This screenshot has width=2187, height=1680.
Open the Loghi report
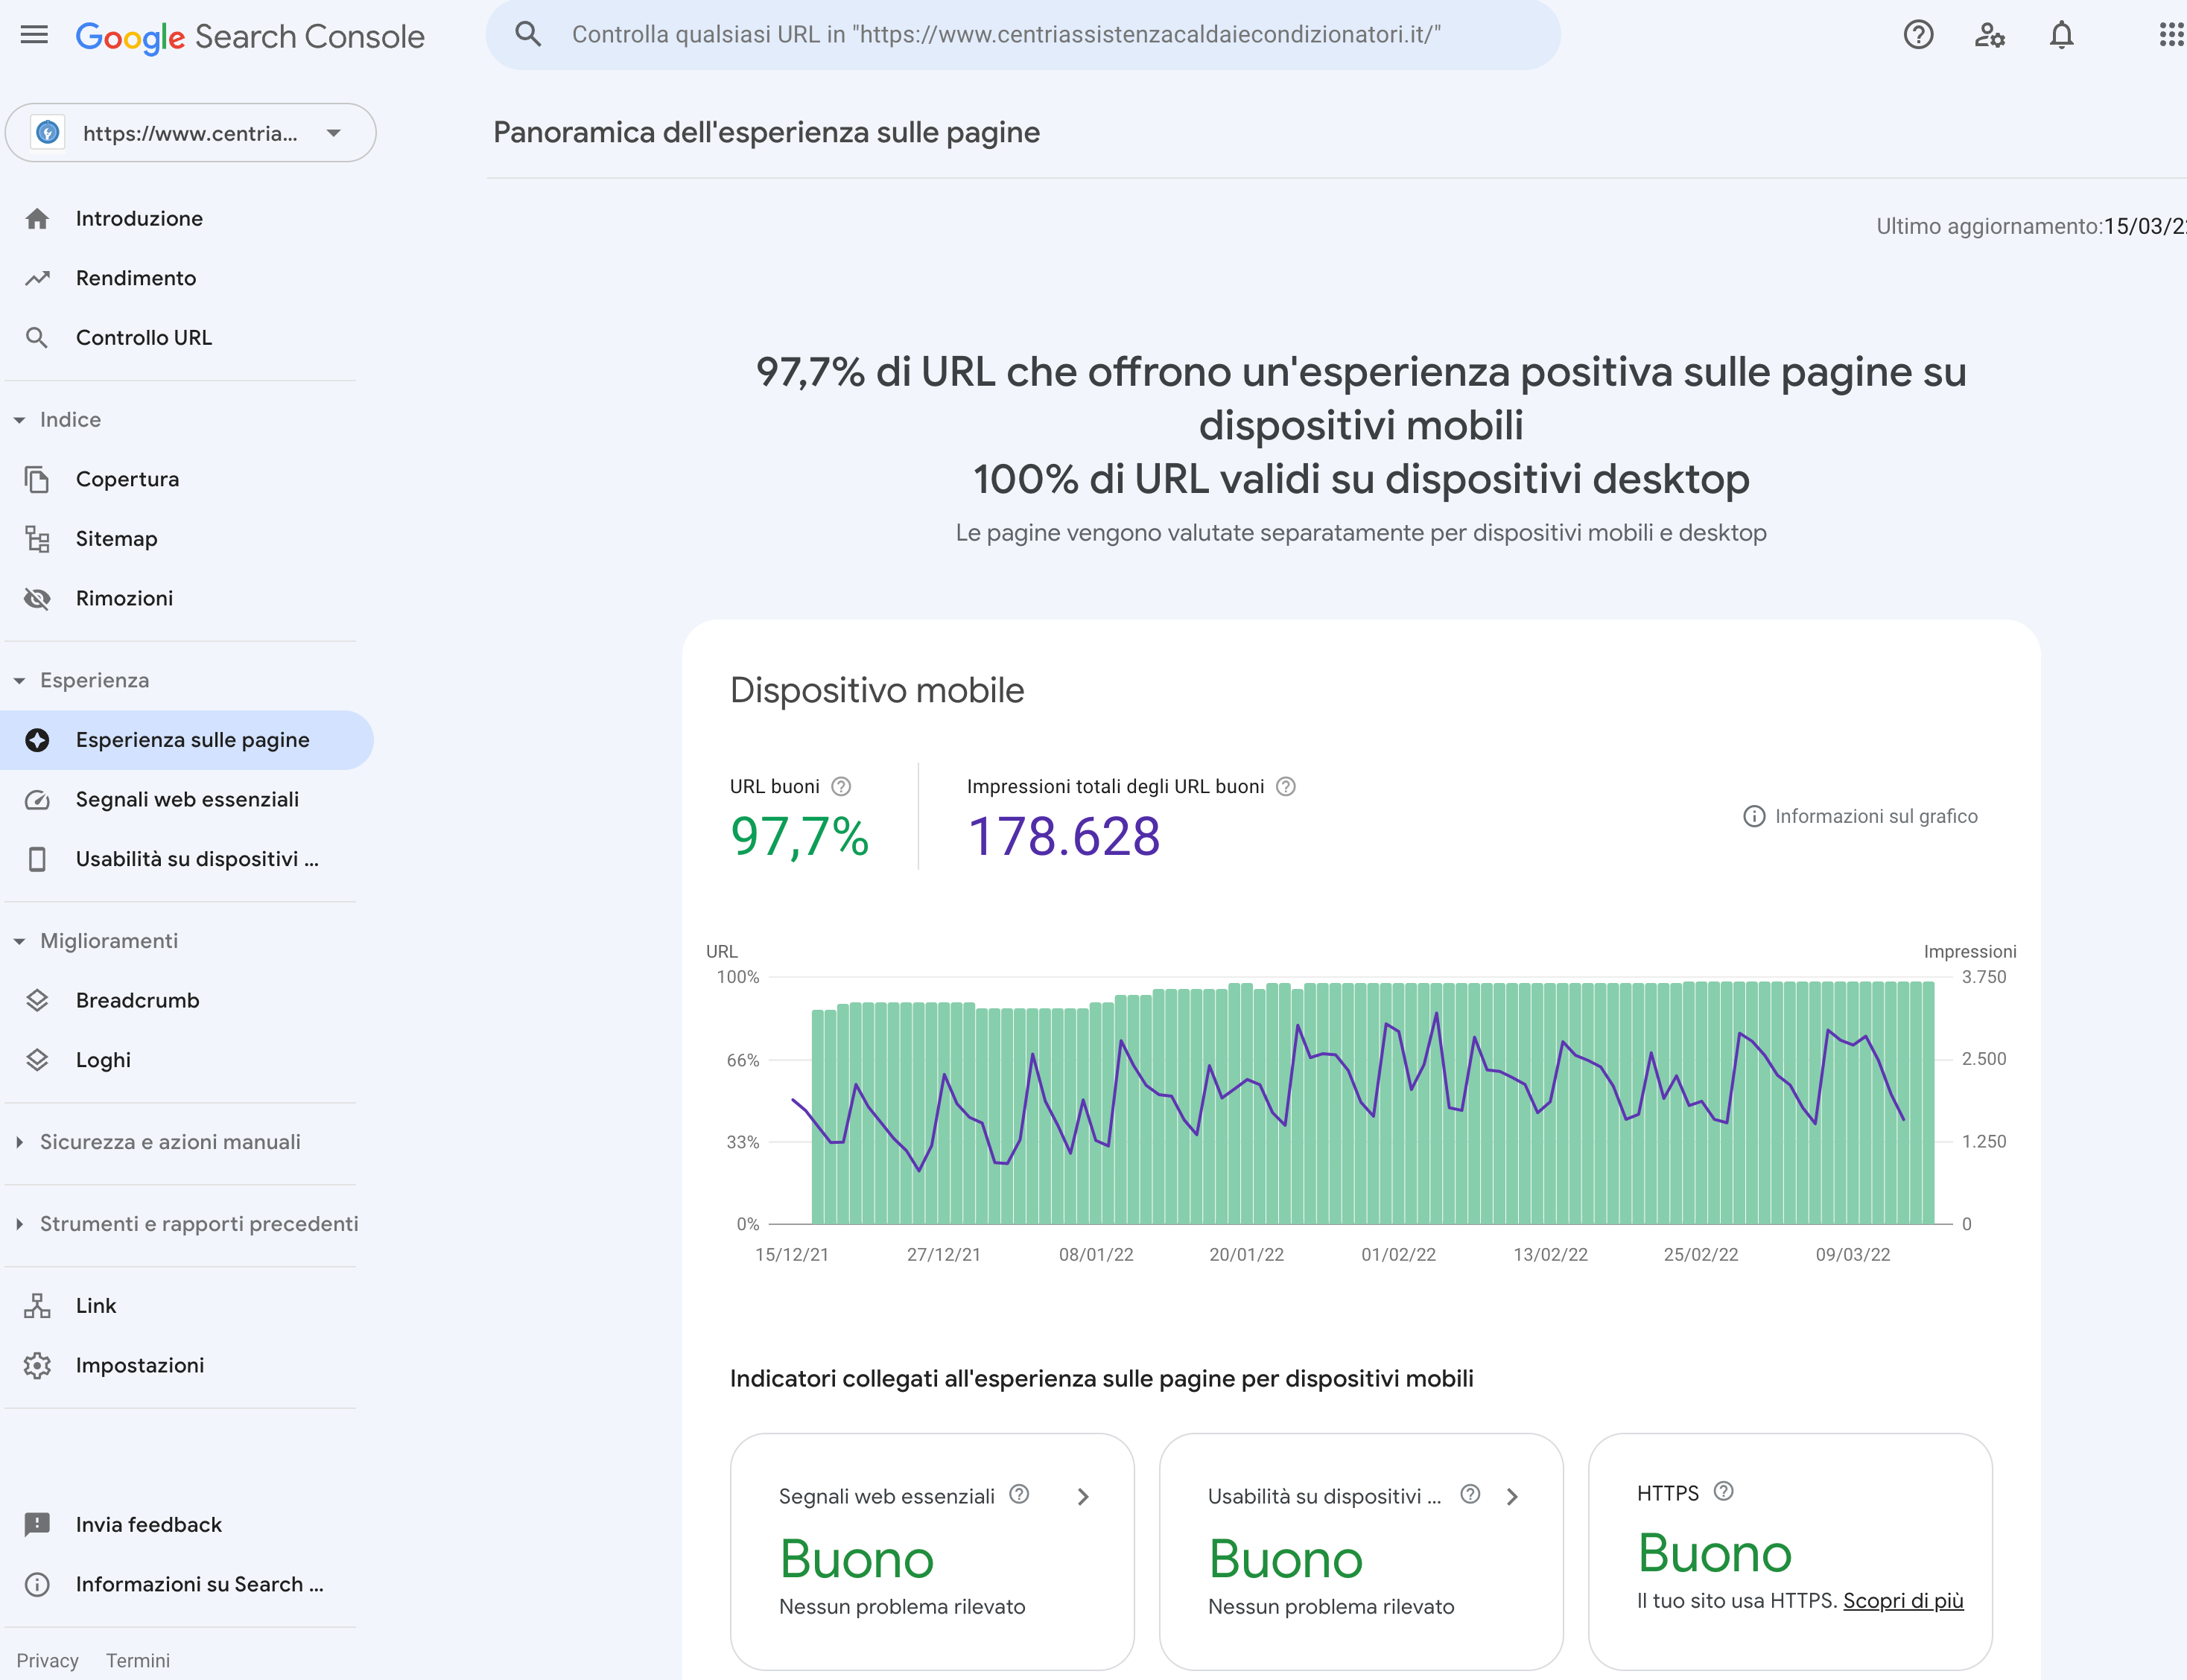tap(104, 1060)
